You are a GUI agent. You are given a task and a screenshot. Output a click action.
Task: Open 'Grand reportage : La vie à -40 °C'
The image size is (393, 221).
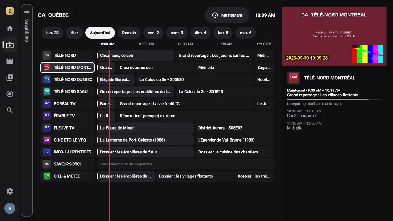pos(185,104)
